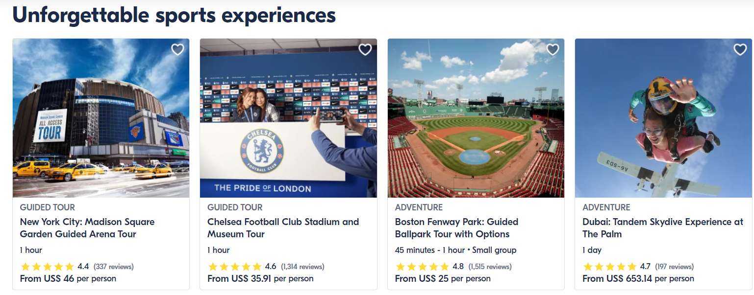Click the 4.7 star rating on Dubai skydive
Image resolution: width=754 pixels, height=295 pixels.
(617, 267)
